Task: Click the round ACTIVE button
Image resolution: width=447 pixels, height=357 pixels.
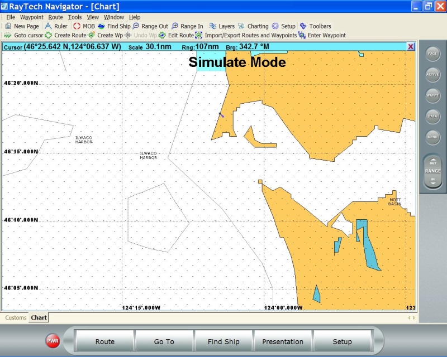Action: (432, 75)
